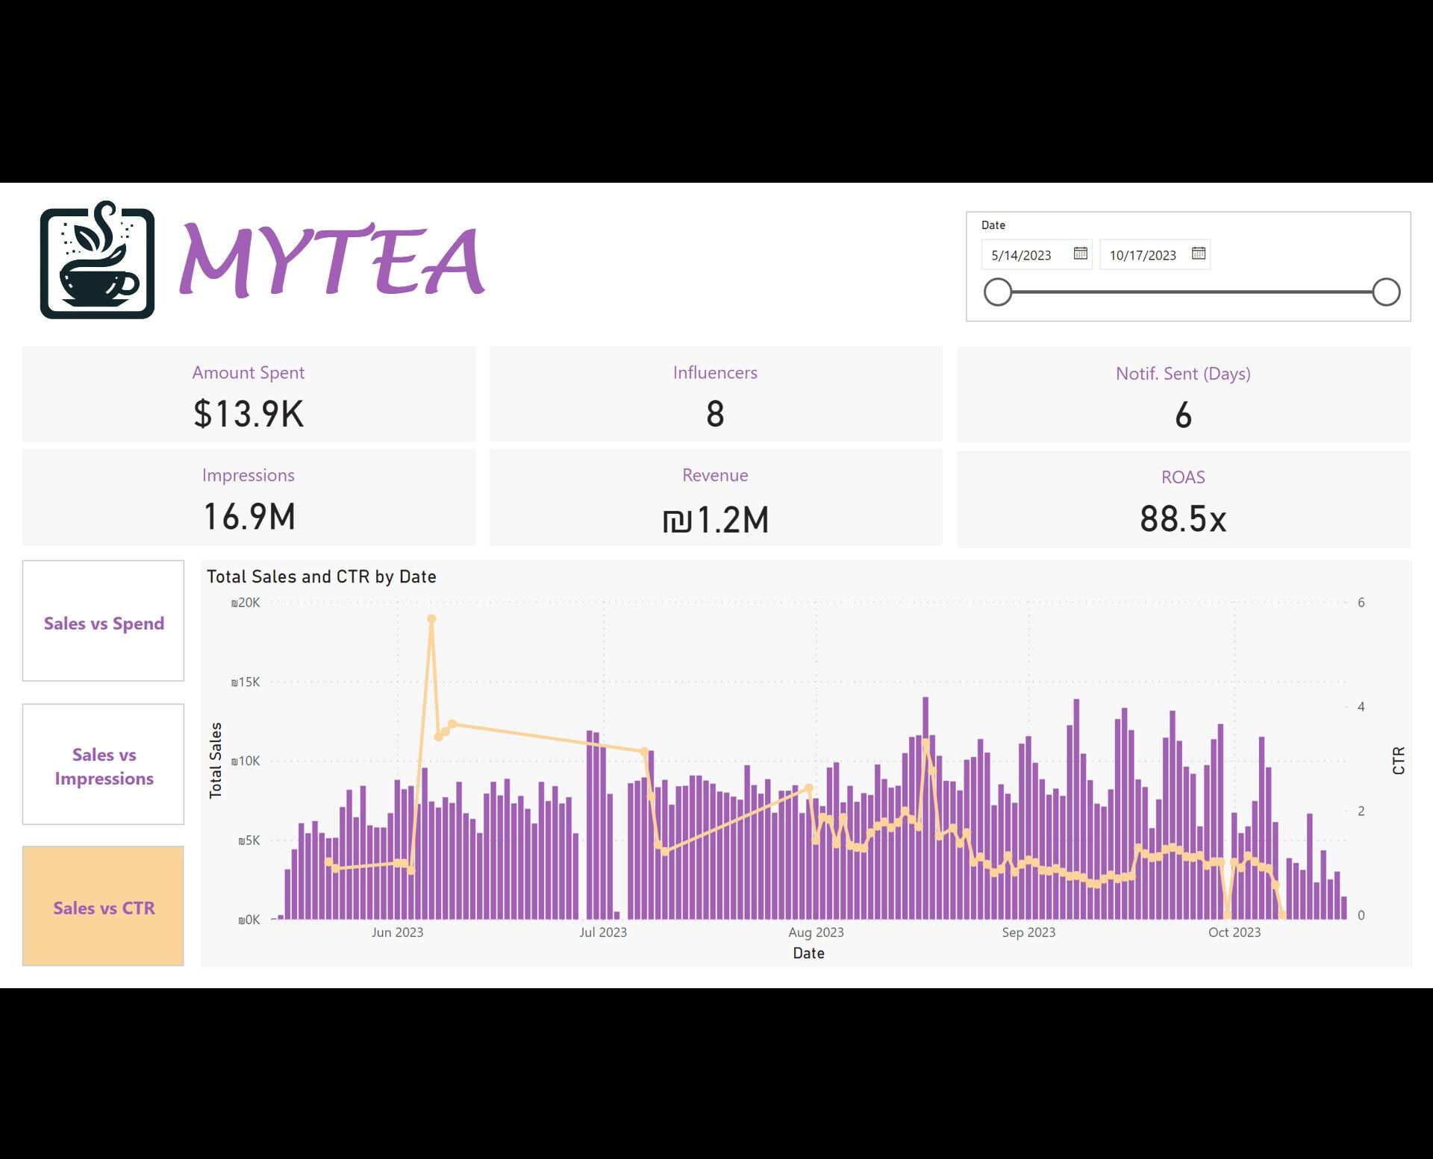The image size is (1433, 1159).
Task: Click the peak CTR point near Jun 2023
Action: point(431,618)
